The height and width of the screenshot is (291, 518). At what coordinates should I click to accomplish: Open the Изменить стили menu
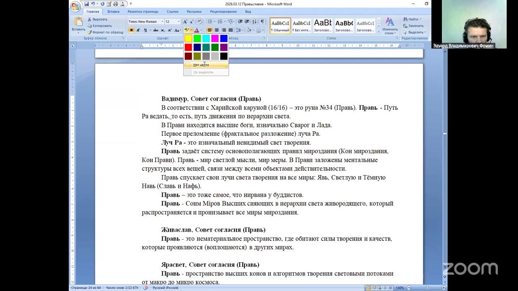390,25
